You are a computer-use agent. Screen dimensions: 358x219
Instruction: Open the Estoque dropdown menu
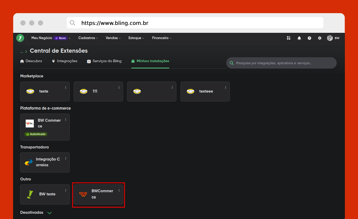(x=136, y=38)
